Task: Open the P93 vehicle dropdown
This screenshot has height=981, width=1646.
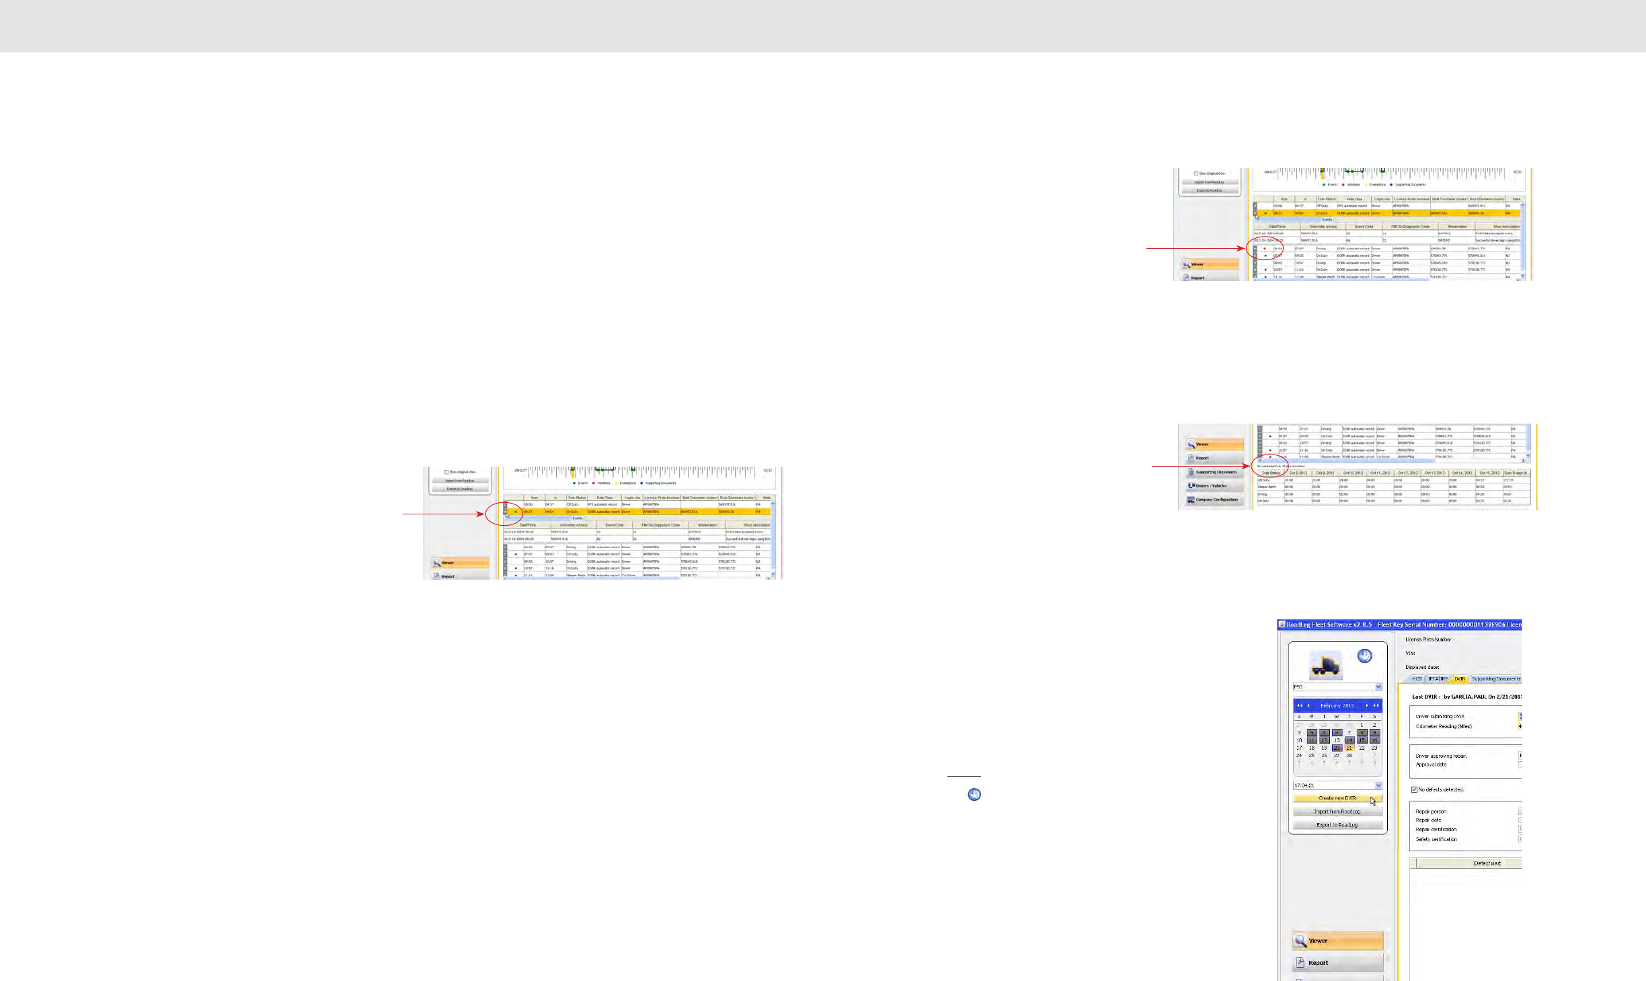Action: tap(1378, 686)
